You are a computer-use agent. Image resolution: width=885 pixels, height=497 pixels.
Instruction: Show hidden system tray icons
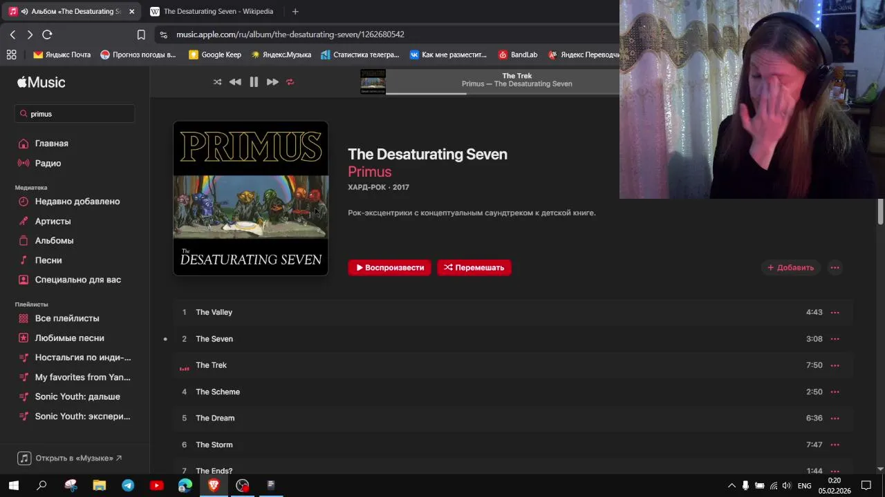(x=732, y=486)
